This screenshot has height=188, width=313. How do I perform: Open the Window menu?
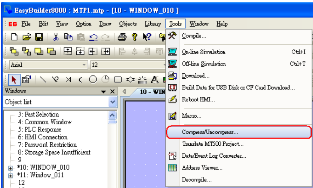pos(199,24)
